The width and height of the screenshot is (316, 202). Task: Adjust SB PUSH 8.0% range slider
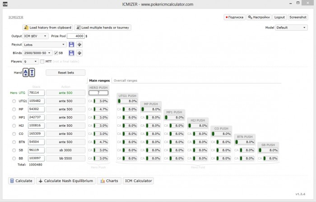click(x=268, y=150)
